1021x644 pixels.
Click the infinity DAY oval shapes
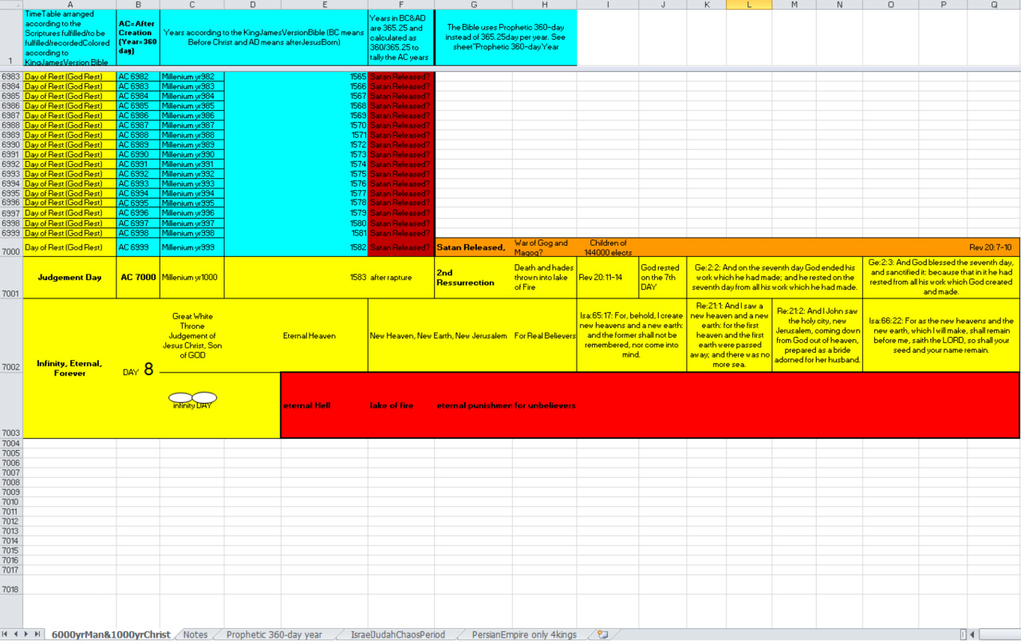click(x=192, y=398)
